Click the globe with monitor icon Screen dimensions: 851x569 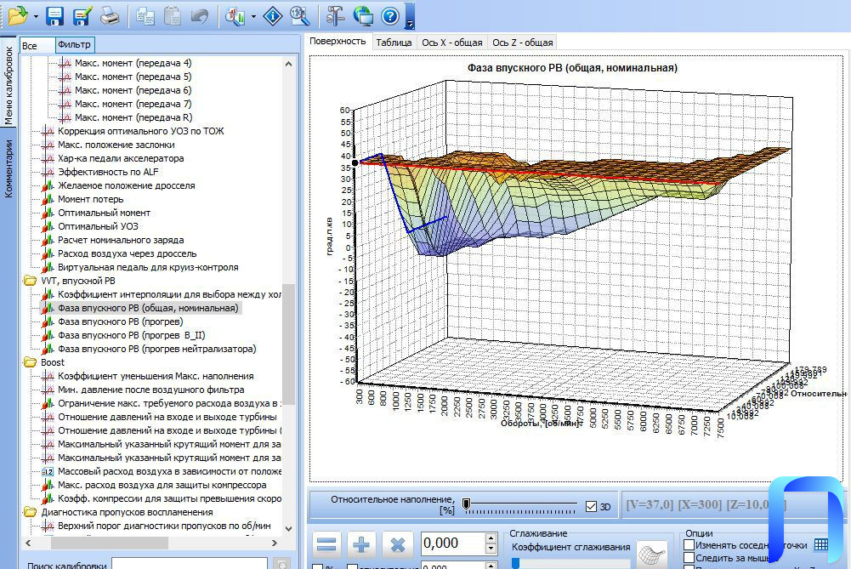coord(363,14)
